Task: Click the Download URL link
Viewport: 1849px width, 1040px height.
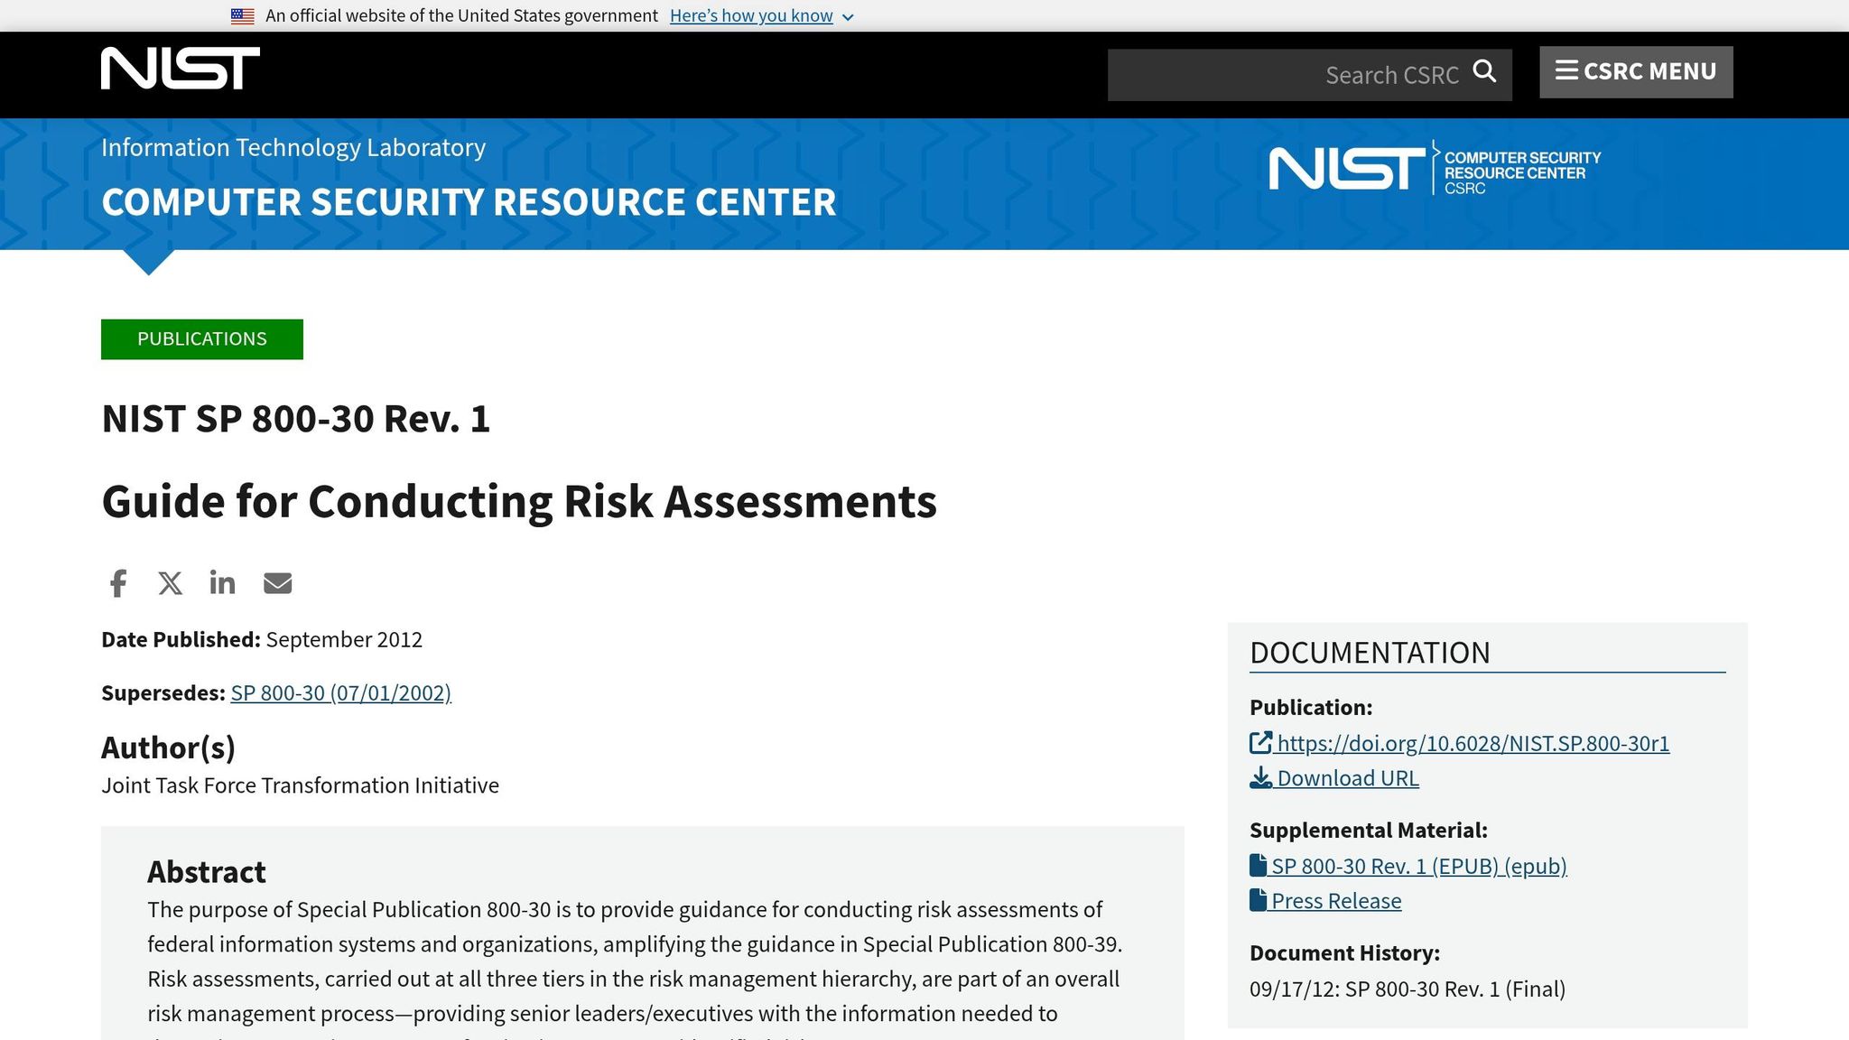Action: pyautogui.click(x=1348, y=778)
